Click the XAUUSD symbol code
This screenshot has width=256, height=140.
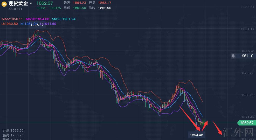click(15, 9)
